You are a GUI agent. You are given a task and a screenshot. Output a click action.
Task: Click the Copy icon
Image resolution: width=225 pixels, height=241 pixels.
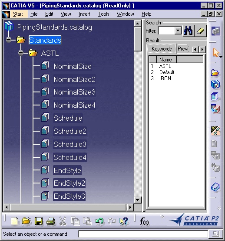(75, 221)
